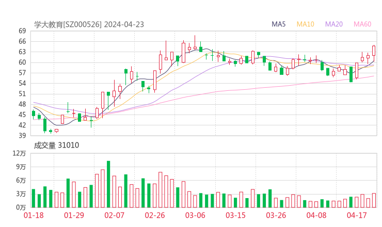The image size is (382, 227).
Task: Click the 0万 volume axis label
Action: pyautogui.click(x=21, y=207)
